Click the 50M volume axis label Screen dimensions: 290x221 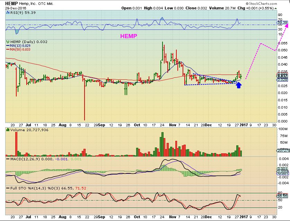284,143
